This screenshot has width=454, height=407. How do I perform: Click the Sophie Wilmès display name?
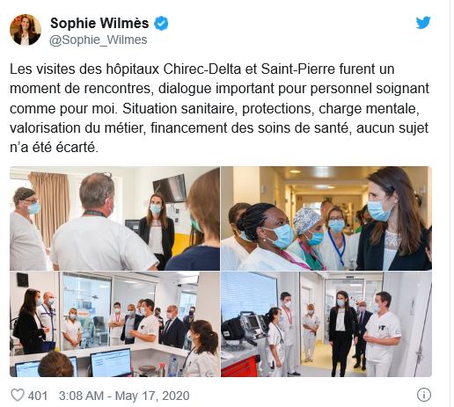click(x=99, y=23)
